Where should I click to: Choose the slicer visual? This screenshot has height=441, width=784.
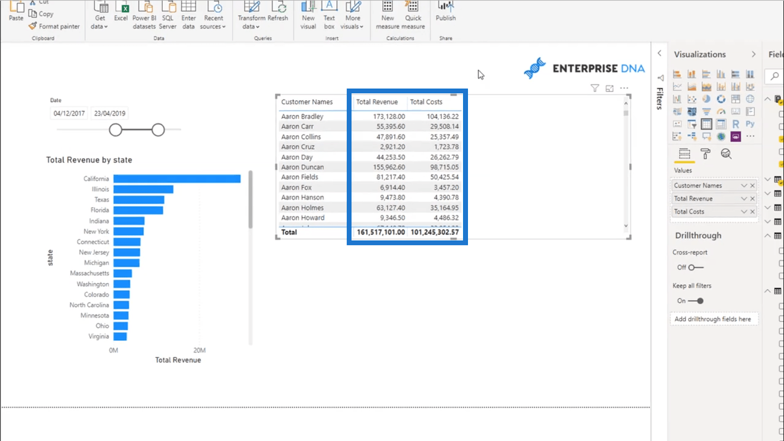pyautogui.click(x=691, y=124)
